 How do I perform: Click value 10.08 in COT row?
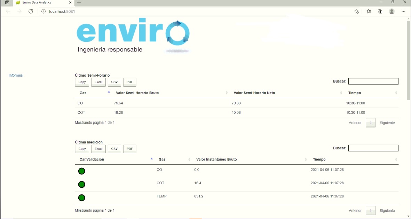[x=236, y=112]
